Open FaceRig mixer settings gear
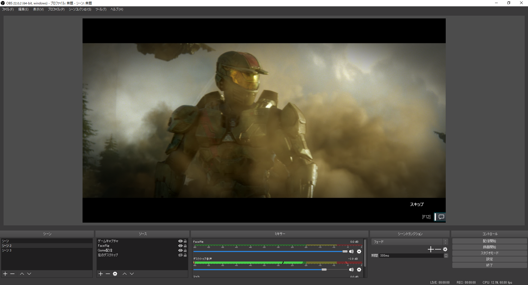 click(x=359, y=251)
